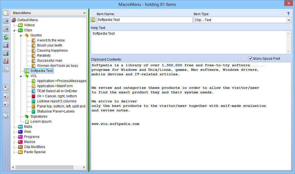The height and width of the screenshot is (174, 295).
Task: Open the MacroMenu dropdown selector
Action: [x=49, y=13]
